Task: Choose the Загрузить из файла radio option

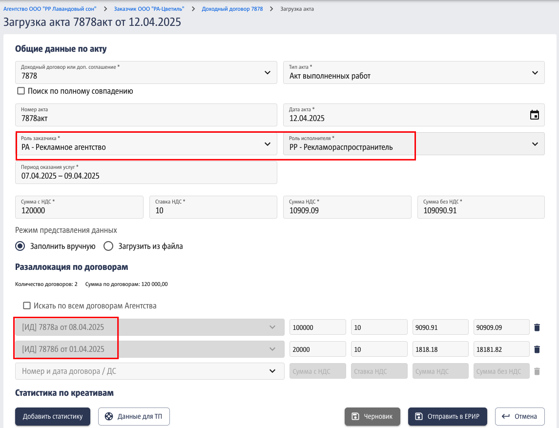Action: [x=108, y=246]
